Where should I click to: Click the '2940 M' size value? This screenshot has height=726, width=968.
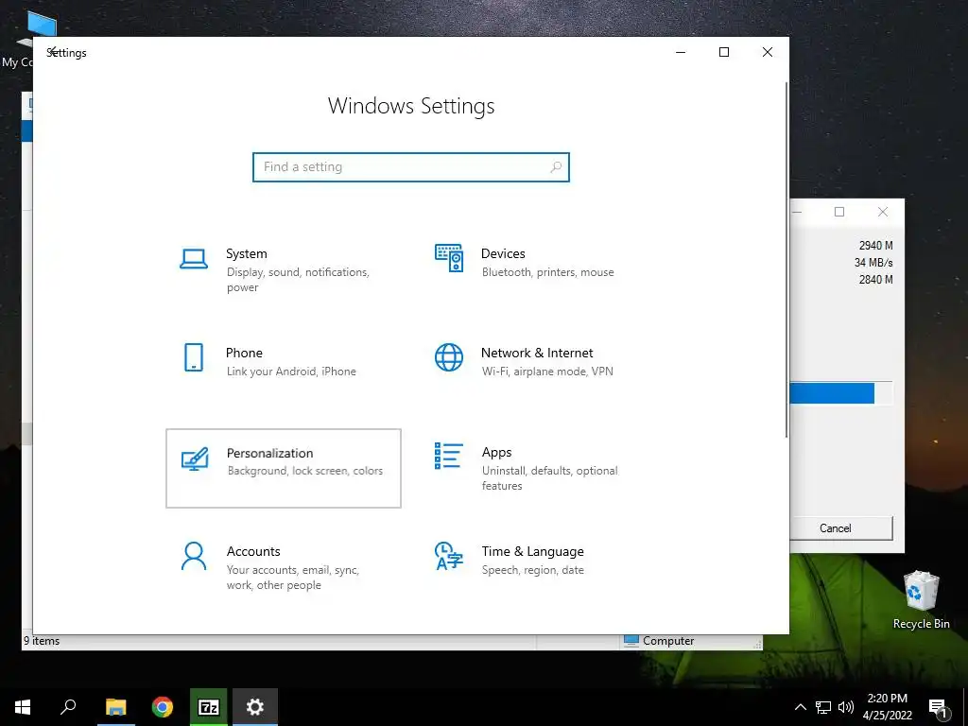point(876,245)
